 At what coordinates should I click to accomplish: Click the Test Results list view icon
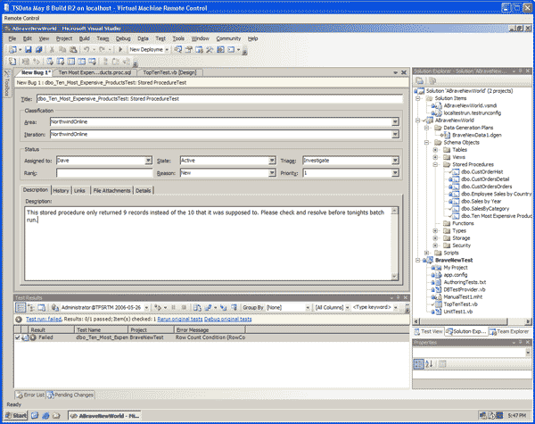tap(21, 307)
